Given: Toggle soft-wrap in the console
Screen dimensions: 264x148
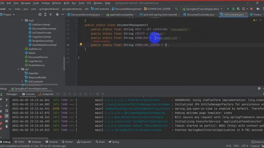Looking at the screenshot, I should pos(7,111).
